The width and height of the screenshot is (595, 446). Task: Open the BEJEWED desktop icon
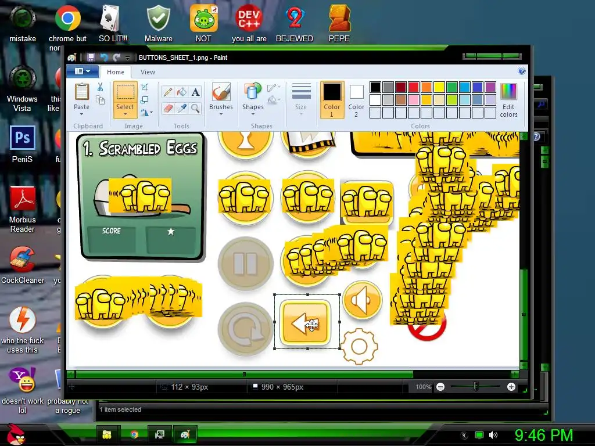295,18
